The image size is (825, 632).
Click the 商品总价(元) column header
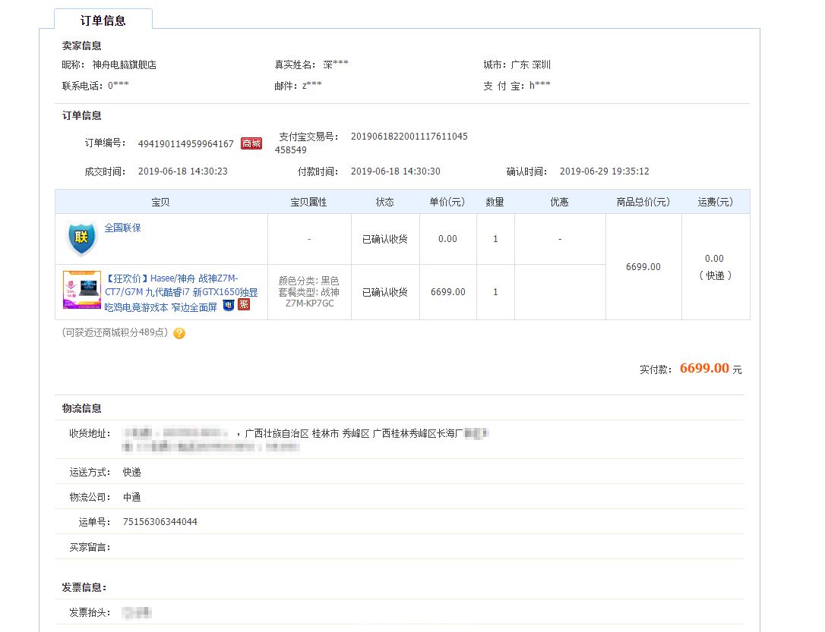tap(643, 203)
